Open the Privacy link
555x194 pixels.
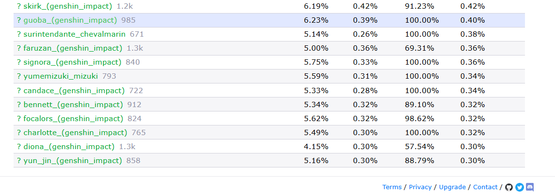(420, 187)
